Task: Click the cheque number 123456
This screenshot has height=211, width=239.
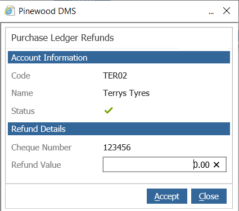Action: pyautogui.click(x=117, y=148)
